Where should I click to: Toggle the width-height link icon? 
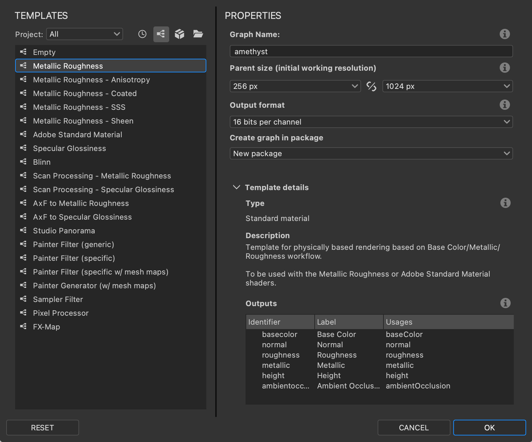pyautogui.click(x=371, y=86)
